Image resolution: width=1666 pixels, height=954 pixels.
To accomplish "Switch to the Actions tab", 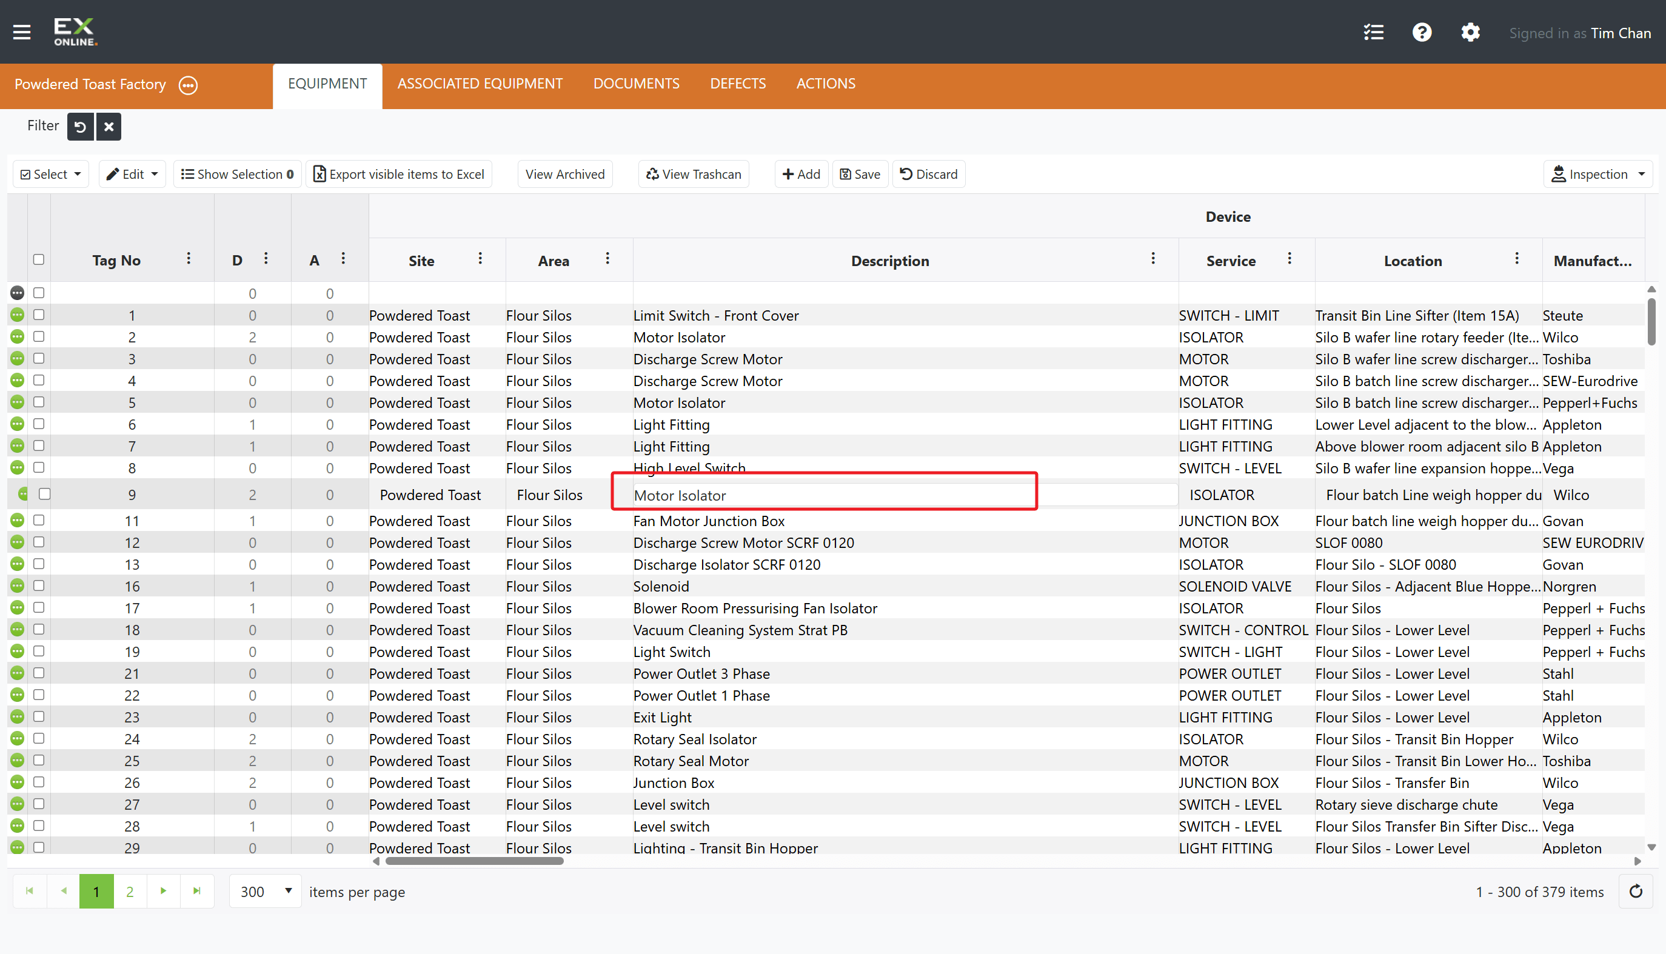I will click(x=826, y=84).
